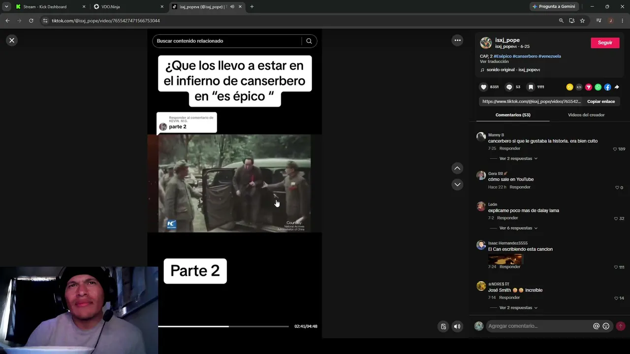
Task: Open Chrome three-dot menu
Action: click(623, 21)
